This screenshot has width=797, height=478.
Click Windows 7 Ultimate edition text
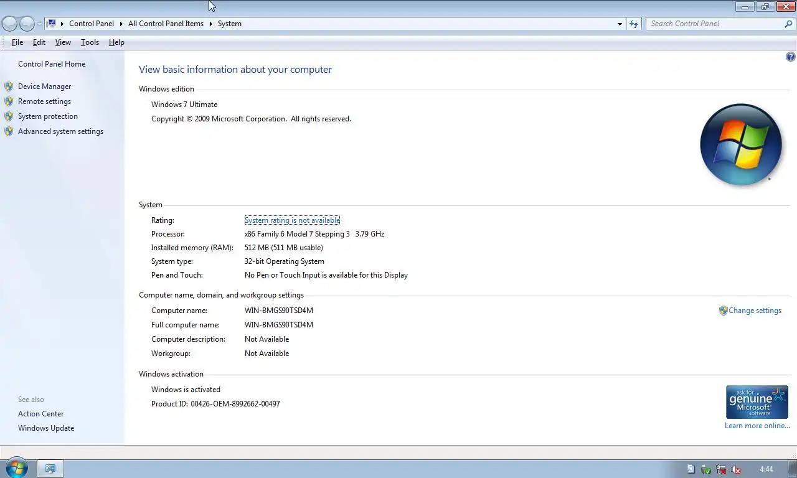184,105
